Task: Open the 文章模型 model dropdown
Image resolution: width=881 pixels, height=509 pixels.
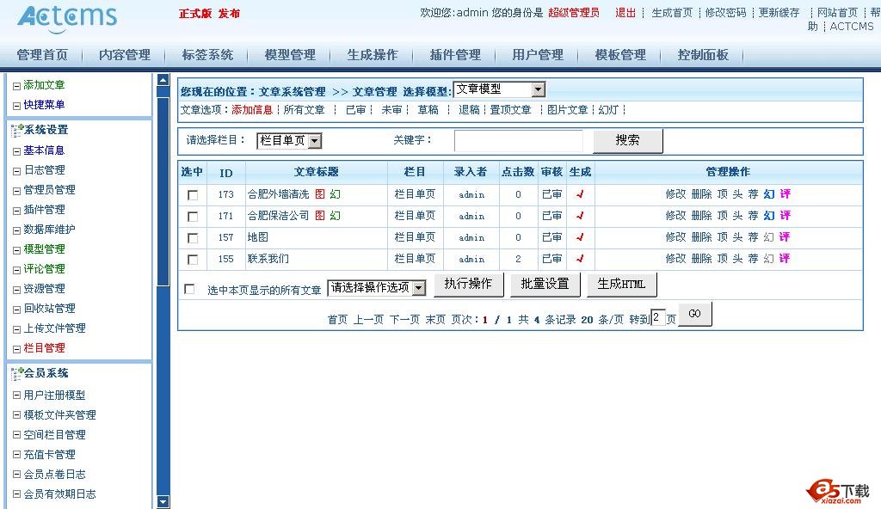Action: pos(538,89)
